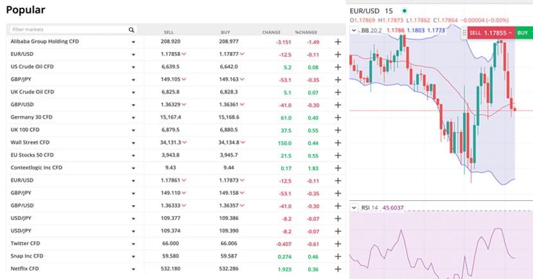Click sell price 208.920 for Alibaba
This screenshot has width=533, height=279.
tap(171, 42)
